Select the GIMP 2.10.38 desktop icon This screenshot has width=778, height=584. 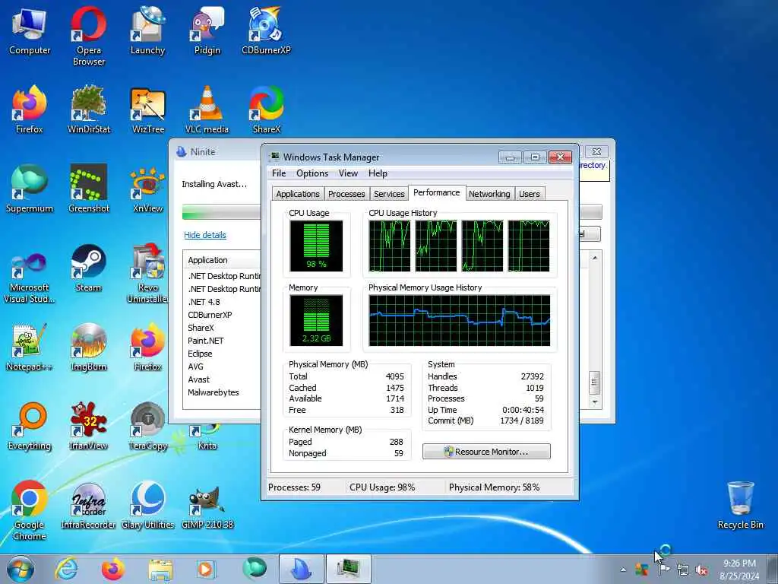coord(207,506)
